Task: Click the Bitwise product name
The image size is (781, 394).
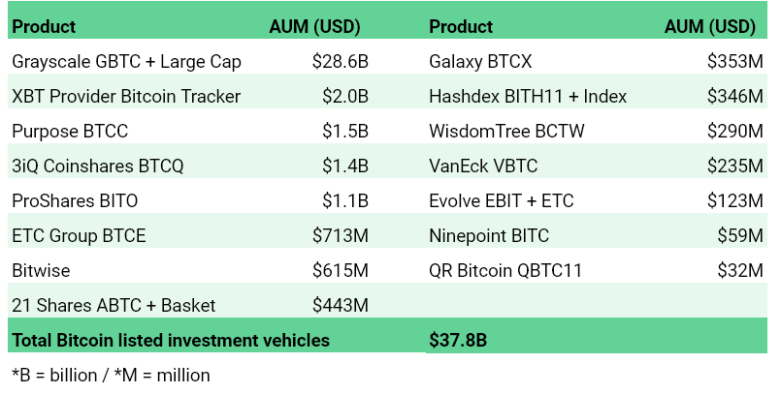Action: click(x=41, y=271)
